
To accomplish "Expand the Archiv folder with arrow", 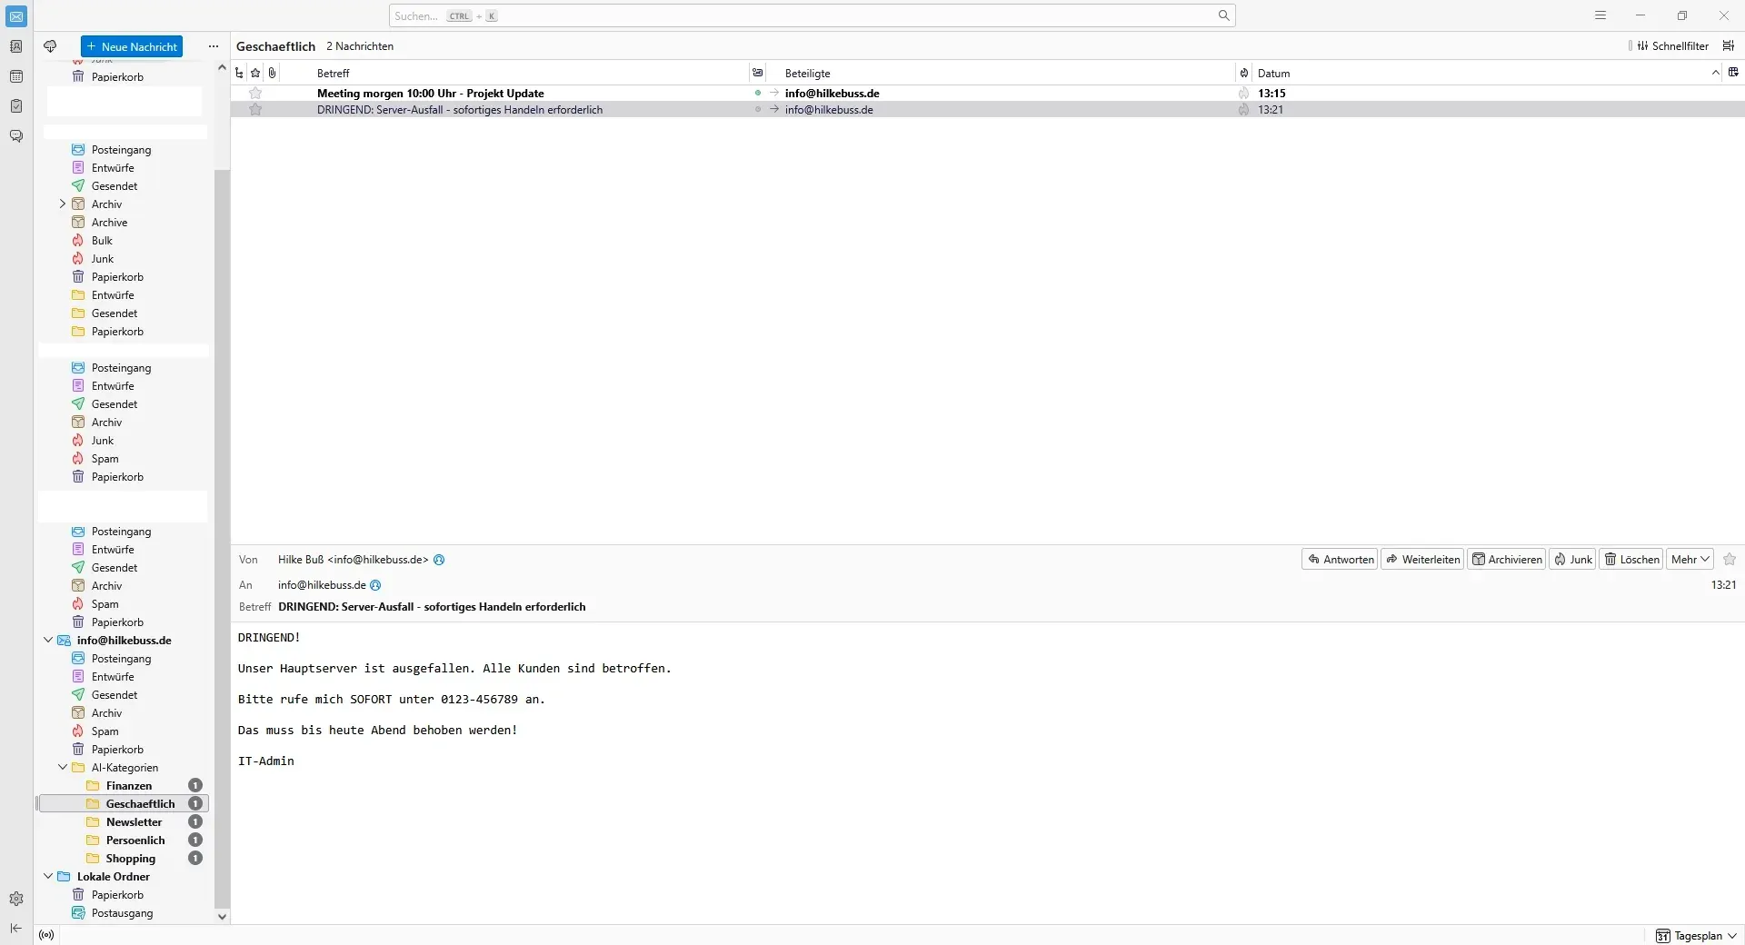I will [x=63, y=204].
